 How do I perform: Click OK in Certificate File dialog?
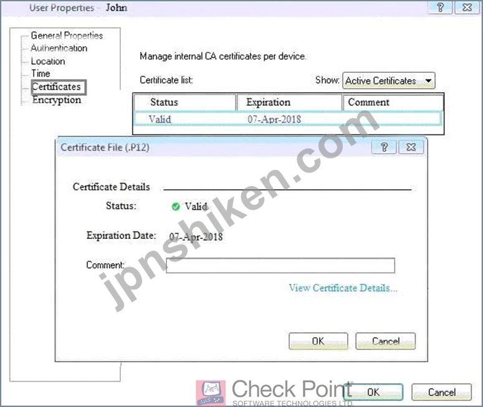(x=318, y=341)
